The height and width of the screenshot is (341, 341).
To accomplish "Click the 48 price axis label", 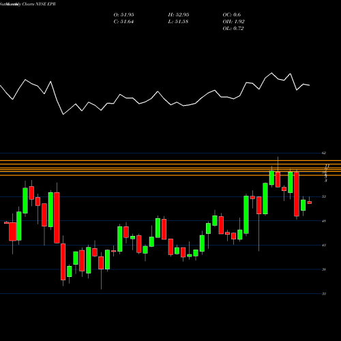I will 324,221.
